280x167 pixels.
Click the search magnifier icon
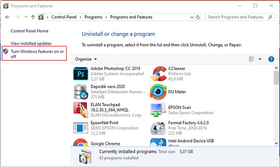tap(270, 17)
